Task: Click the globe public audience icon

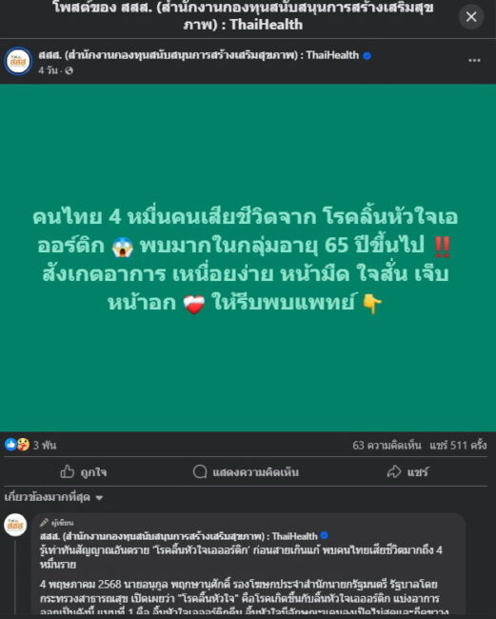Action: point(69,70)
